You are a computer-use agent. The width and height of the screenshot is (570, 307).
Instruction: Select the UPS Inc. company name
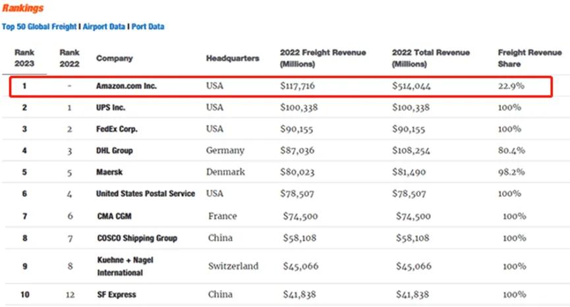pos(111,107)
